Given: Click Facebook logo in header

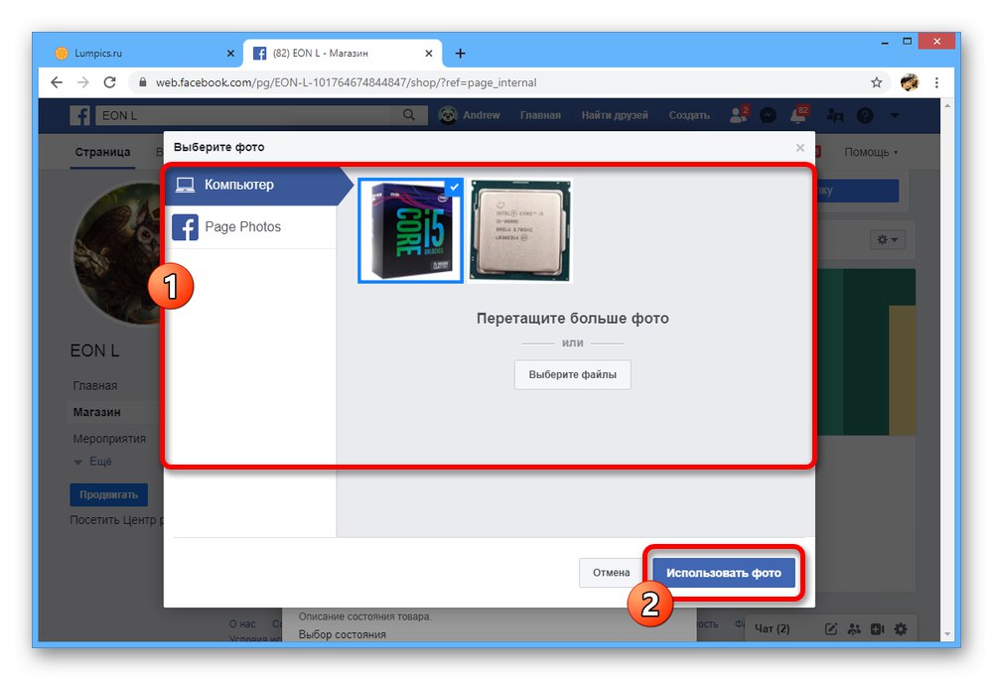Looking at the screenshot, I should pos(79,115).
